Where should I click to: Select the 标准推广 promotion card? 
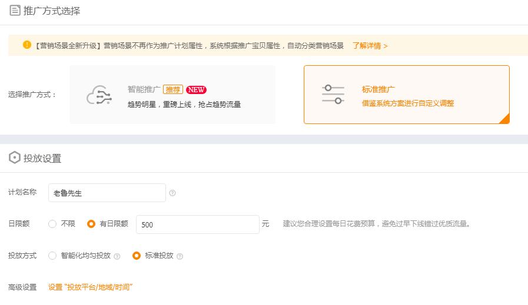(x=406, y=95)
